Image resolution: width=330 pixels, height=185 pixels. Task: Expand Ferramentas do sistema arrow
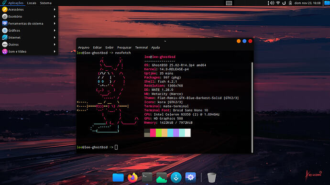55,23
